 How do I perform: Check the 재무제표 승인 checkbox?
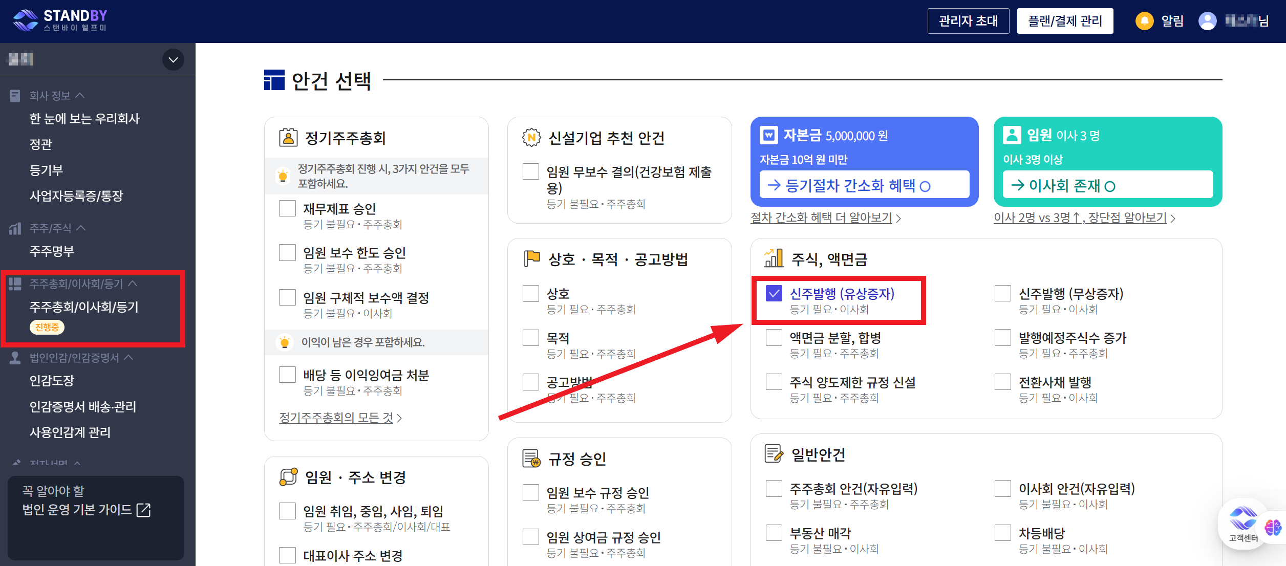[287, 208]
